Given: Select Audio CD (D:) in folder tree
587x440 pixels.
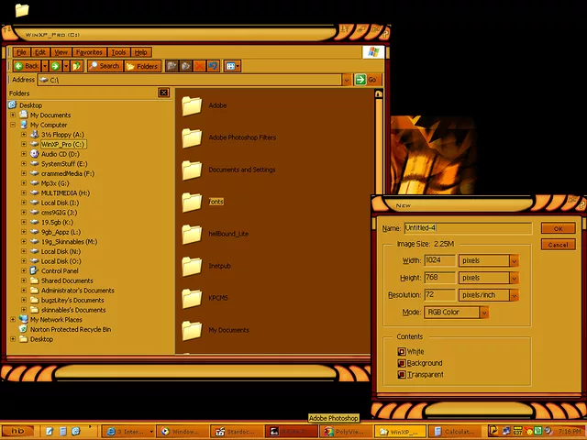Looking at the screenshot, I should (60, 154).
